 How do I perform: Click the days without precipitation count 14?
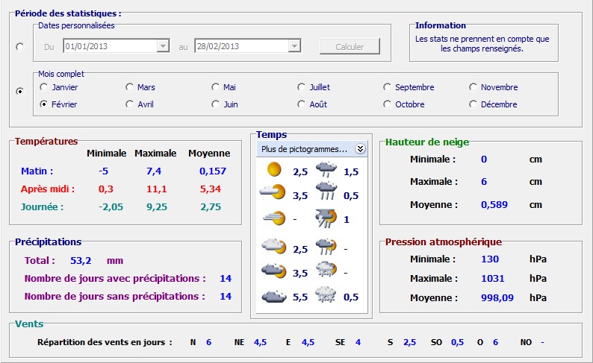[x=226, y=297]
